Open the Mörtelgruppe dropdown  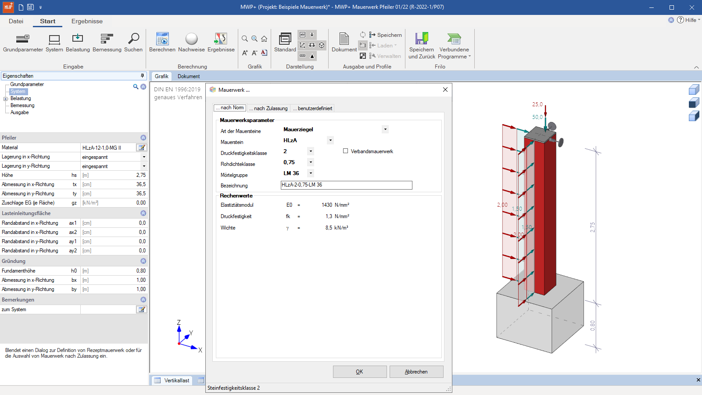click(311, 173)
